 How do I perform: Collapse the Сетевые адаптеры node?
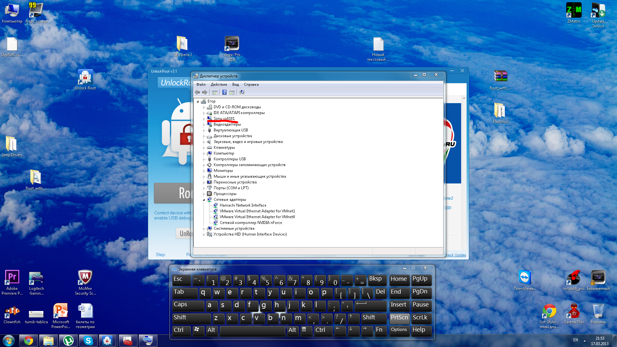[204, 200]
